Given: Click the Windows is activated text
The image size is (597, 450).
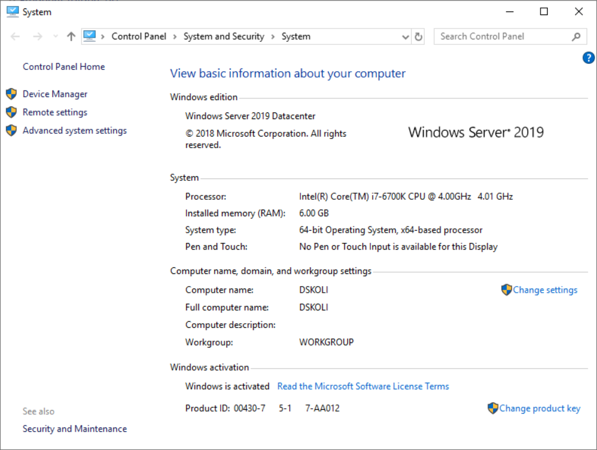Looking at the screenshot, I should pyautogui.click(x=227, y=386).
